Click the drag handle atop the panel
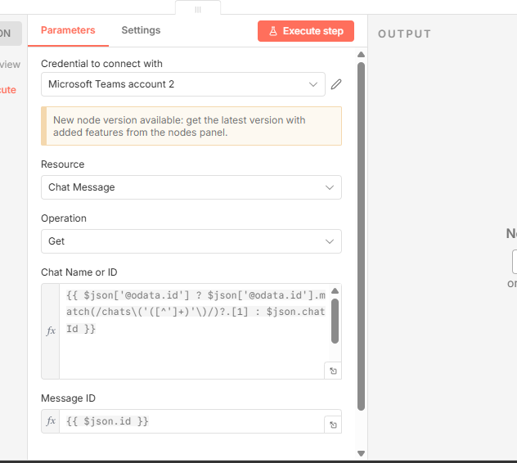Screen dimensions: 517x463 197,9
